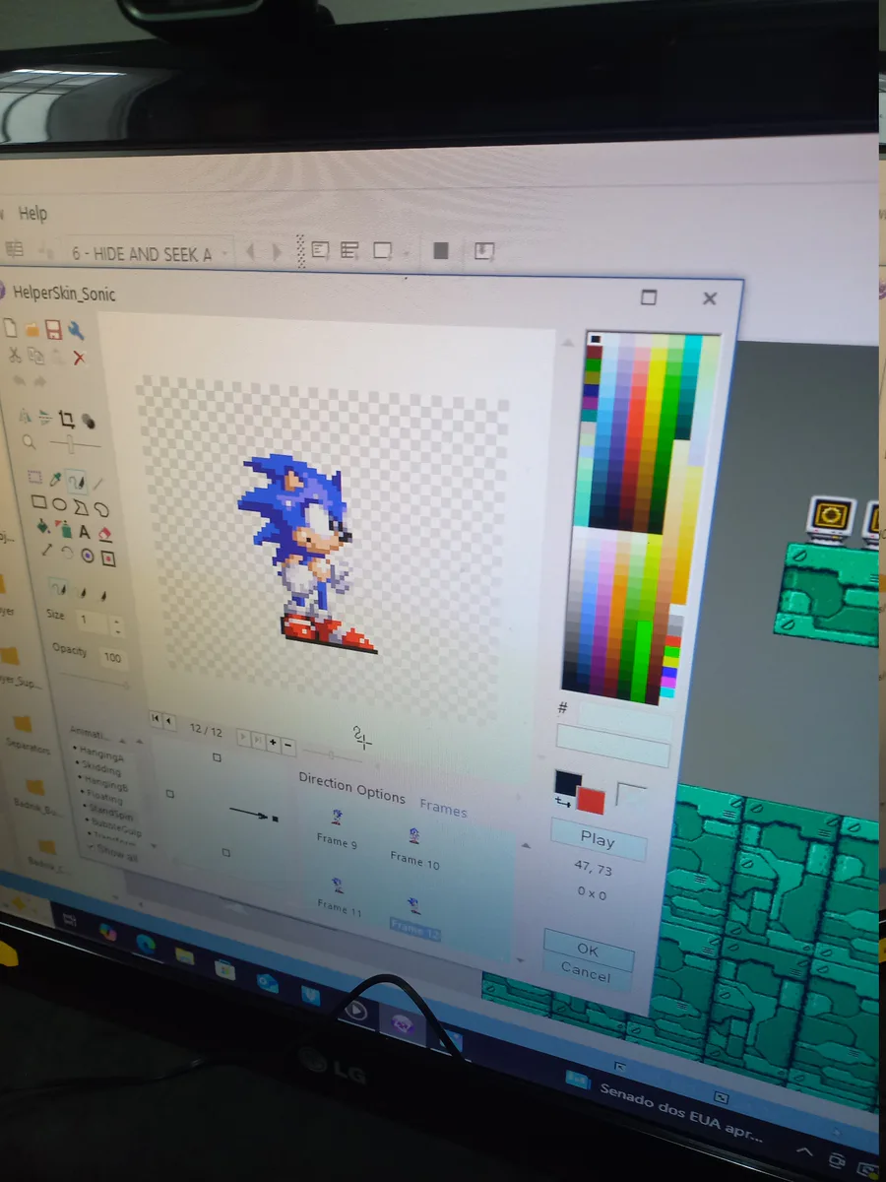Click the dark navy foreground color swatch
886x1182 pixels.
tap(567, 782)
